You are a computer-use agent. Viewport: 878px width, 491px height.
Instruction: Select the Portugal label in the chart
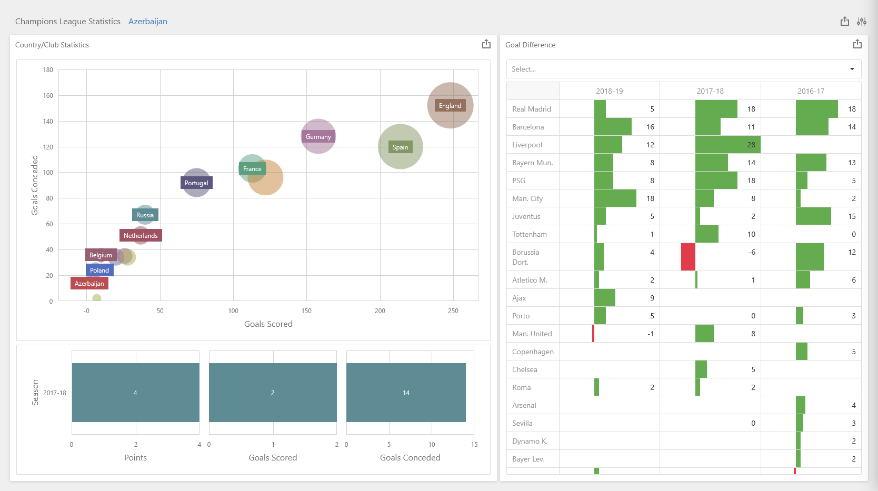coord(196,183)
